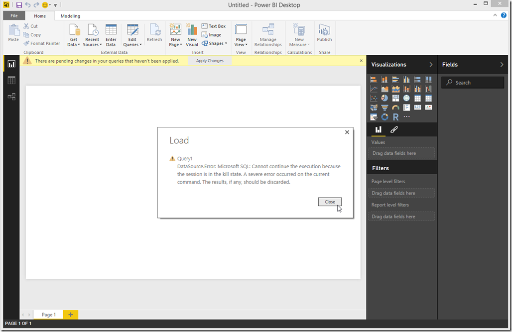Insert a New Visual
The image size is (512, 332).
(x=192, y=35)
